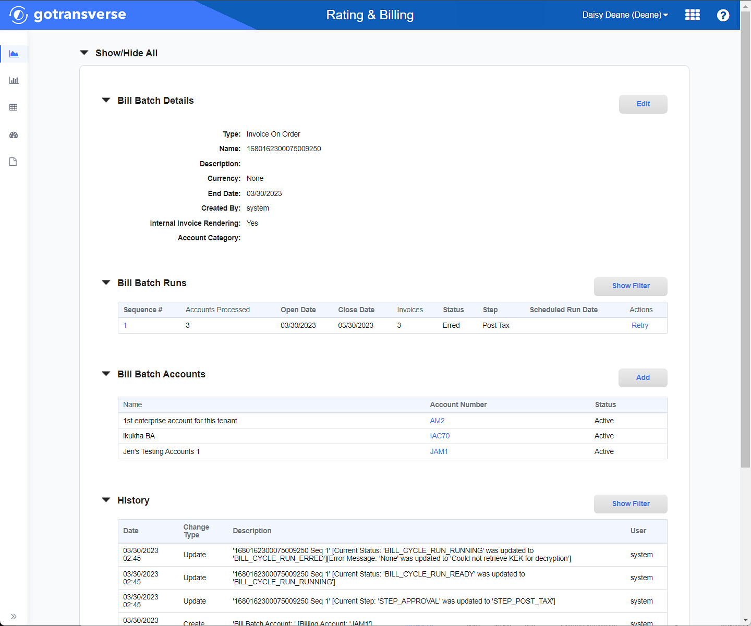Open the table grid sidebar icon
This screenshot has height=626, width=751.
(x=14, y=107)
